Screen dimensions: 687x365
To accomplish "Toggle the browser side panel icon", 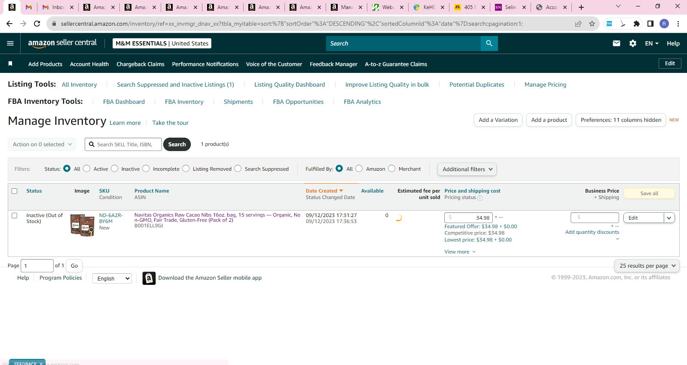I will (x=650, y=24).
